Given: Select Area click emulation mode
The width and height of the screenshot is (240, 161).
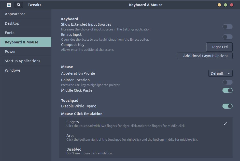Looking at the screenshot, I should (x=146, y=137).
